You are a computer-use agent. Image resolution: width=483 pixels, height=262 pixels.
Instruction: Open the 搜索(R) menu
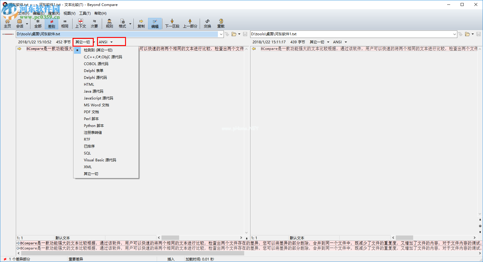(54, 13)
